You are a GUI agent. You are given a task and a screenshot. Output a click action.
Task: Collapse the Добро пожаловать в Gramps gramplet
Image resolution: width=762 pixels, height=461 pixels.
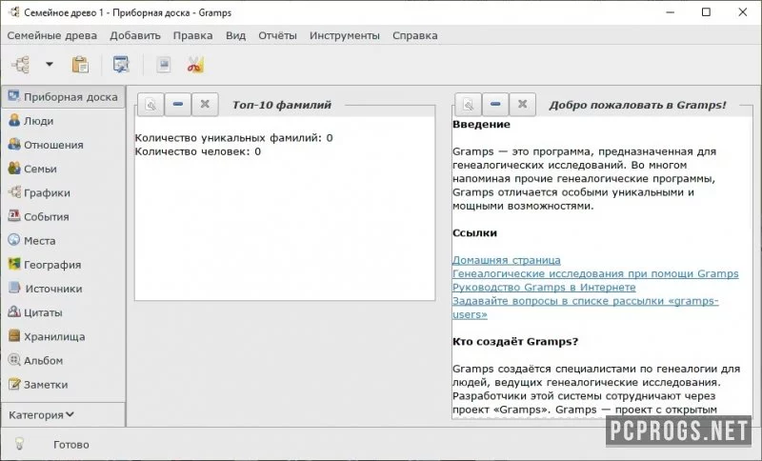(x=495, y=105)
